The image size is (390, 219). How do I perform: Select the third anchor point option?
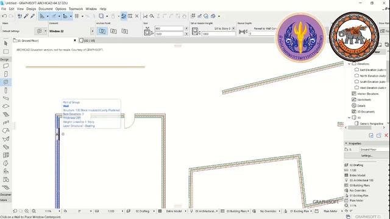[124, 31]
